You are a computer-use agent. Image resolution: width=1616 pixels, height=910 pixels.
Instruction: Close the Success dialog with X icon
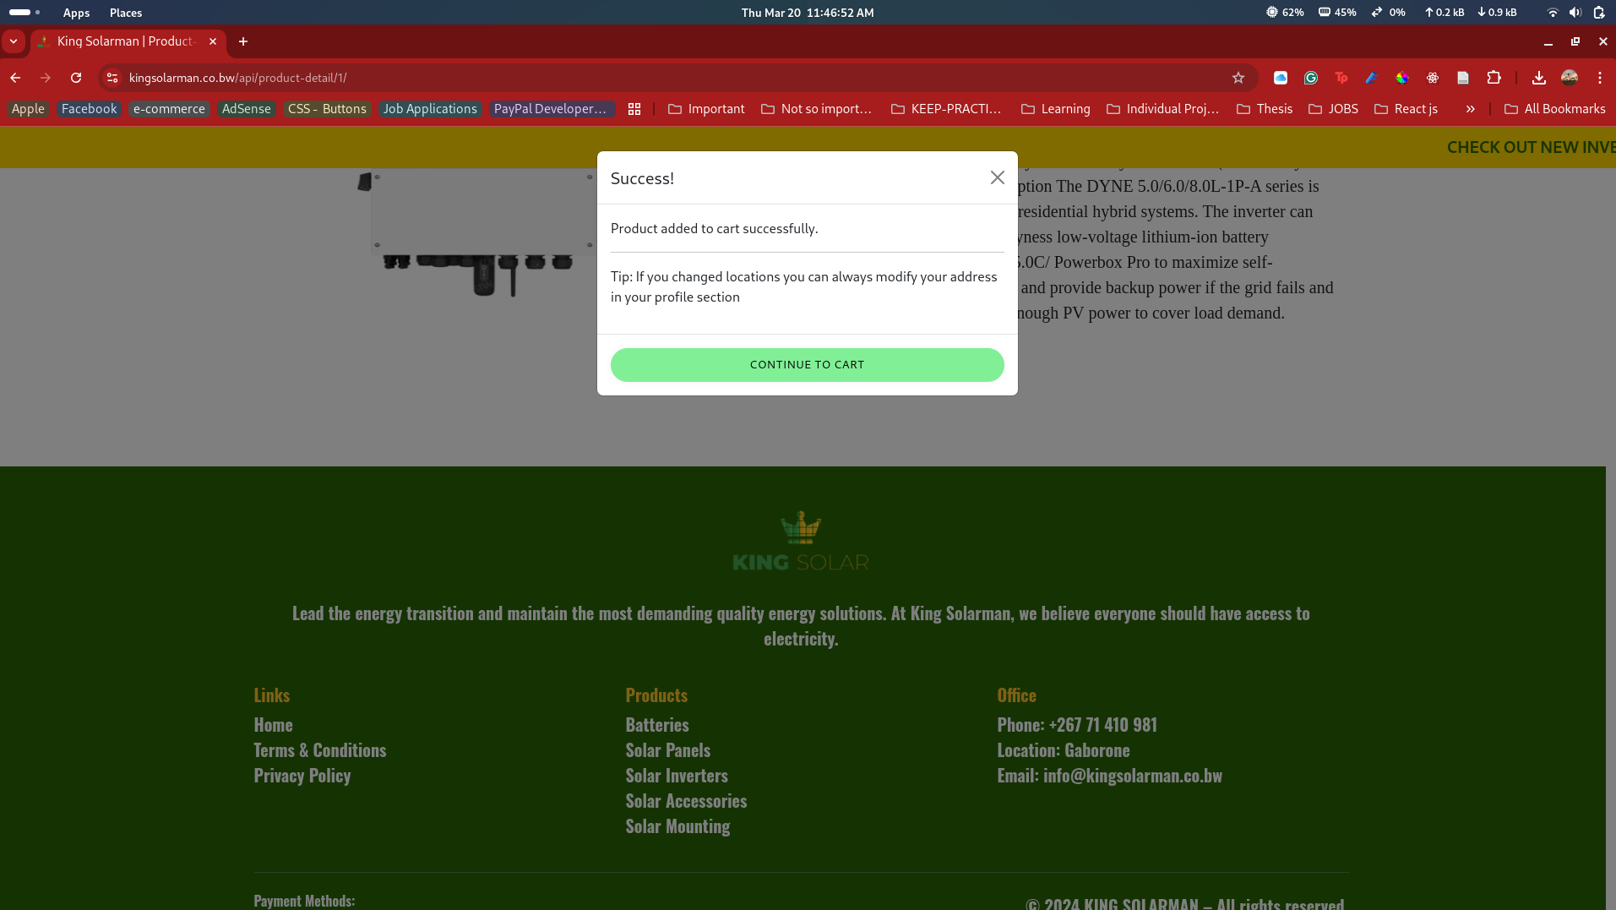click(997, 177)
